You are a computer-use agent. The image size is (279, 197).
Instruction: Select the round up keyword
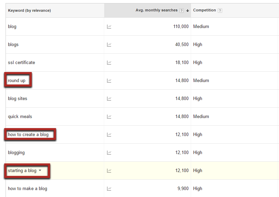coord(17,81)
